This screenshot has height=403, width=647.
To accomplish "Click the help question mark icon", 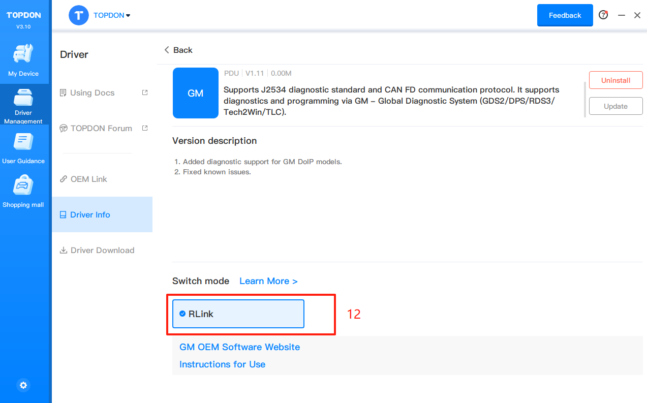I will point(603,15).
